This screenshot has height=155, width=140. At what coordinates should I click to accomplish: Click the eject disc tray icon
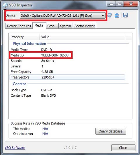(117, 15)
